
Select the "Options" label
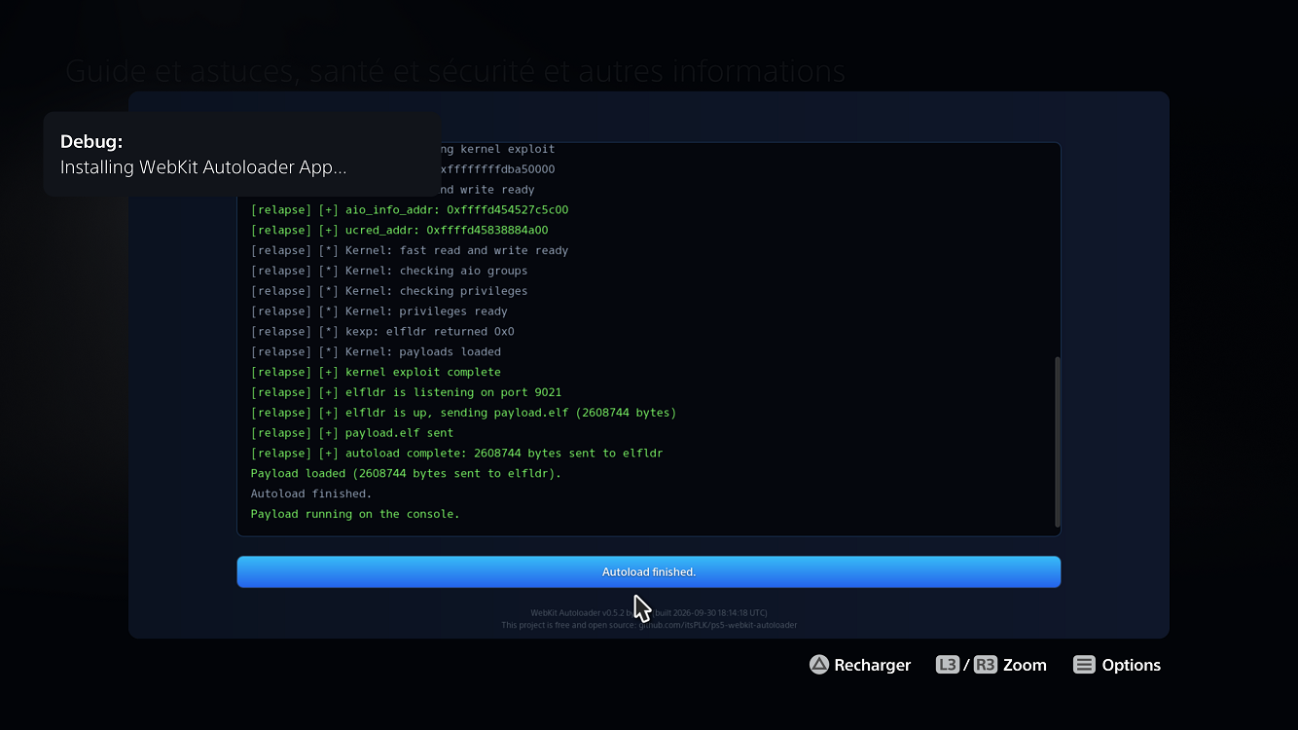[1131, 665]
